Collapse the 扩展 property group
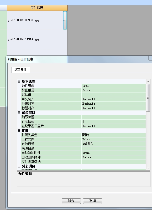The image size is (152, 210). click(x=19, y=130)
